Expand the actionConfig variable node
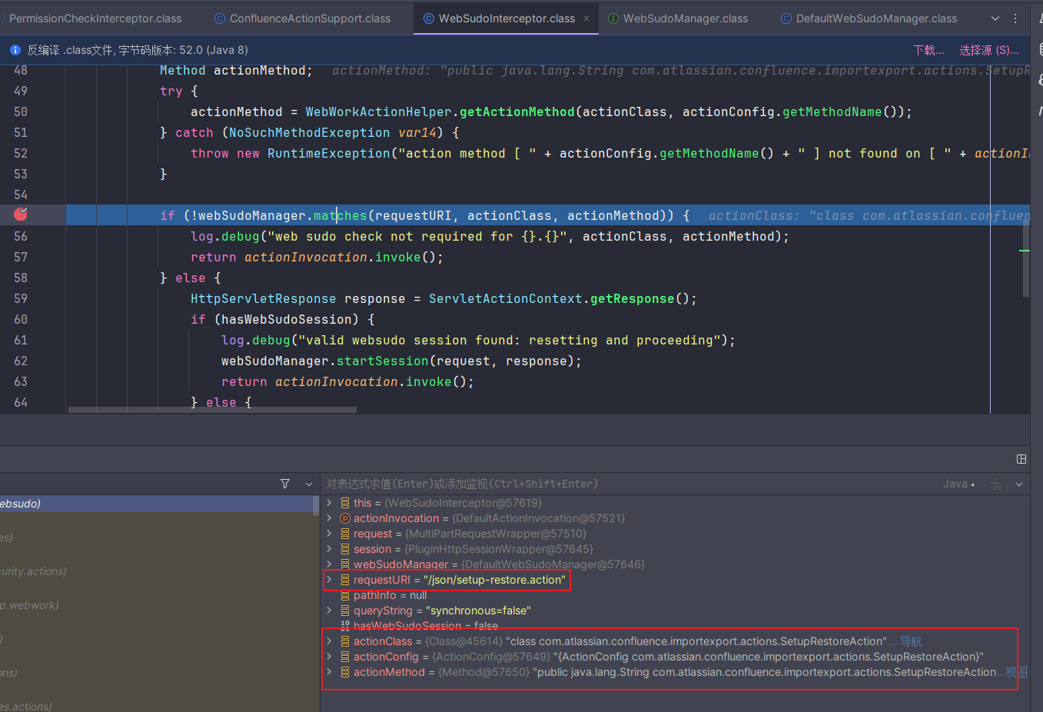This screenshot has width=1043, height=712. pyautogui.click(x=329, y=657)
